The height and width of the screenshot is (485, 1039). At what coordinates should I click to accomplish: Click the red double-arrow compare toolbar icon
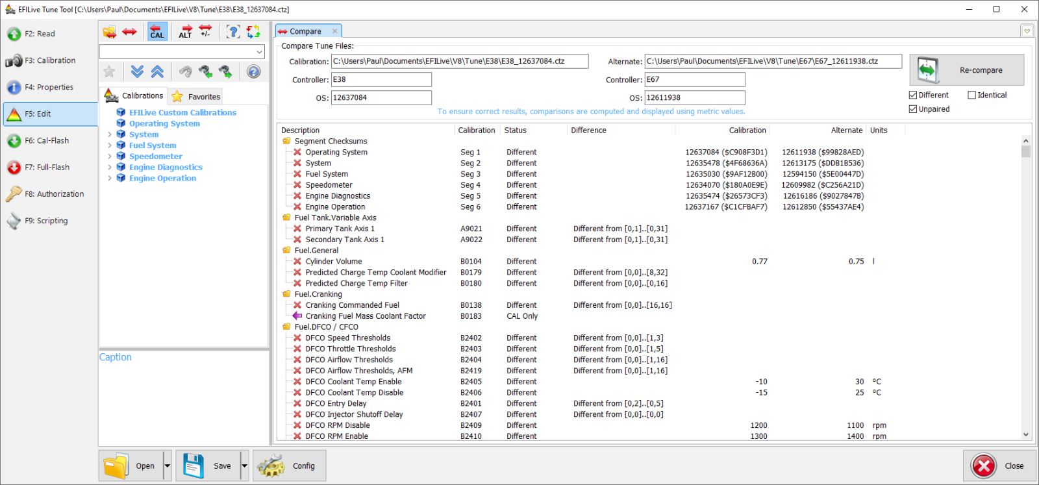[x=130, y=32]
